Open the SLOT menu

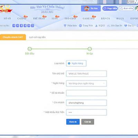click(55, 18)
